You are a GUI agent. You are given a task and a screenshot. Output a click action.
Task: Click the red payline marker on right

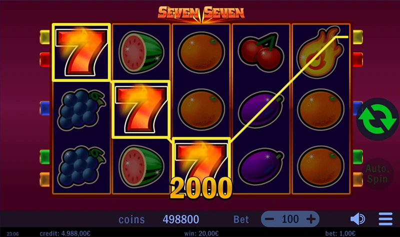tap(358, 59)
